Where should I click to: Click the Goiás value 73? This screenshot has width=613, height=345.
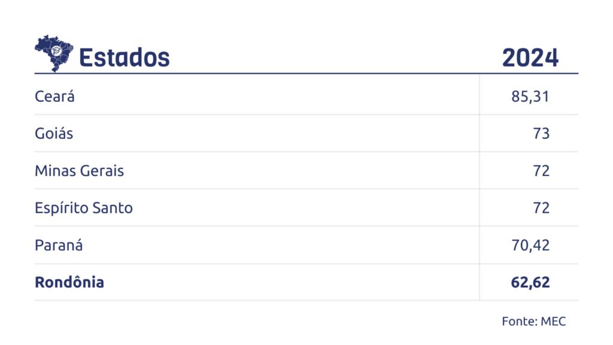point(541,134)
